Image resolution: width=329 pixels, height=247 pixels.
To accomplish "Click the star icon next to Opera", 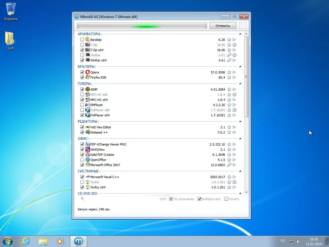I will pyautogui.click(x=229, y=72).
